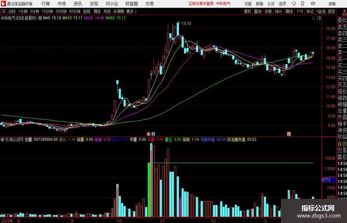Screen dimensions: 347x223
Task: Click the 8772 volume axis value box
Action: pyautogui.click(x=329, y=180)
